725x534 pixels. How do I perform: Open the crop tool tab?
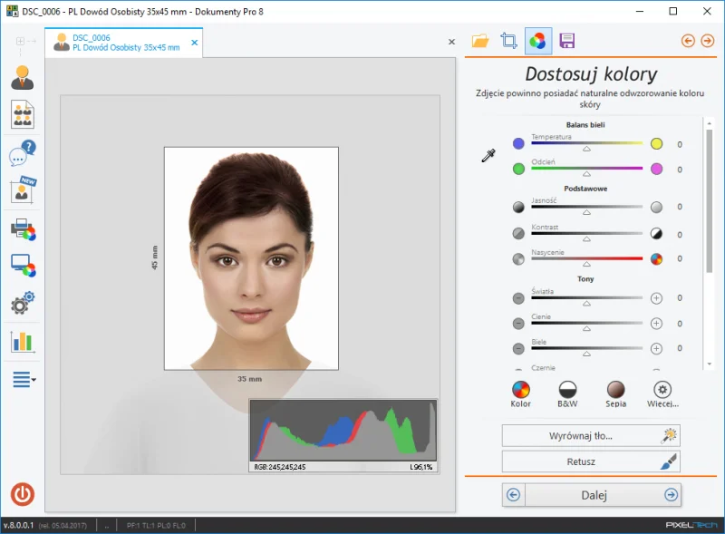coord(508,41)
